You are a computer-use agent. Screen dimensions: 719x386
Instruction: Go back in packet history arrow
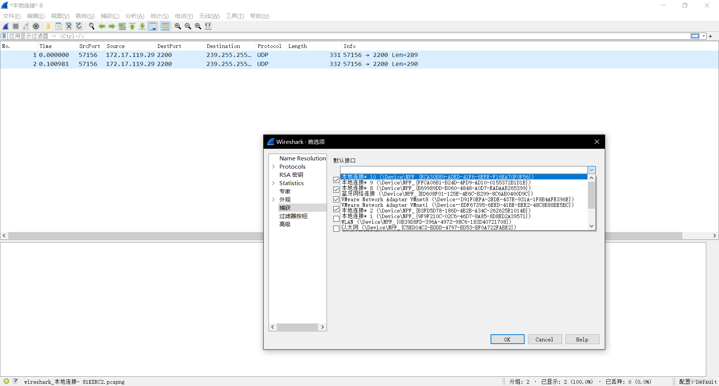[x=101, y=26]
